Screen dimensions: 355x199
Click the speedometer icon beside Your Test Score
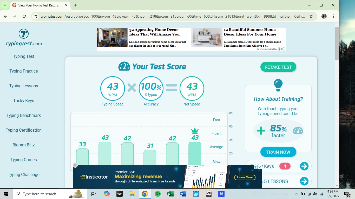click(124, 66)
